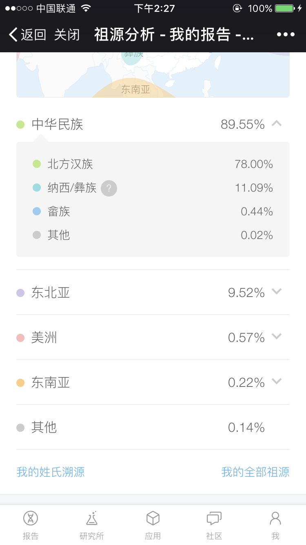
Task: Open the 研究所 flask icon
Action: click(x=92, y=519)
